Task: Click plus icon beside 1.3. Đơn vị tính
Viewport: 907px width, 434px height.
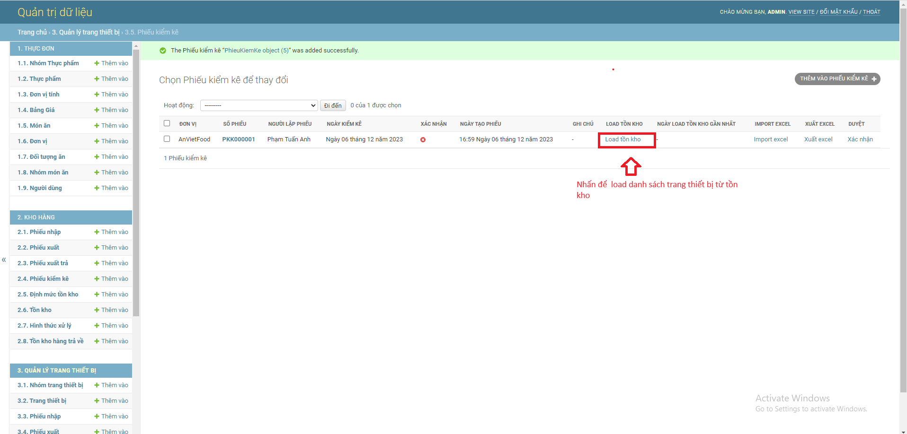Action: coord(97,94)
